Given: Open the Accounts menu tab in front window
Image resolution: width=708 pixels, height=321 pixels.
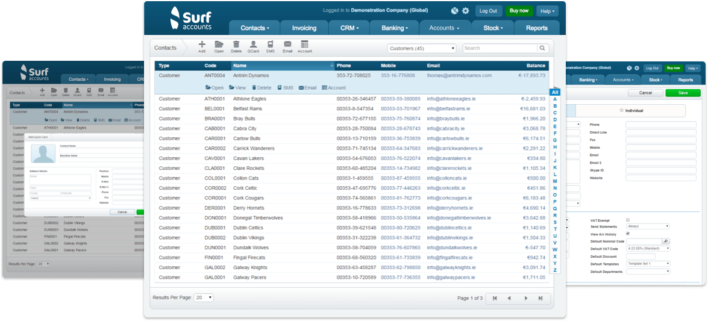Looking at the screenshot, I should pos(444,28).
